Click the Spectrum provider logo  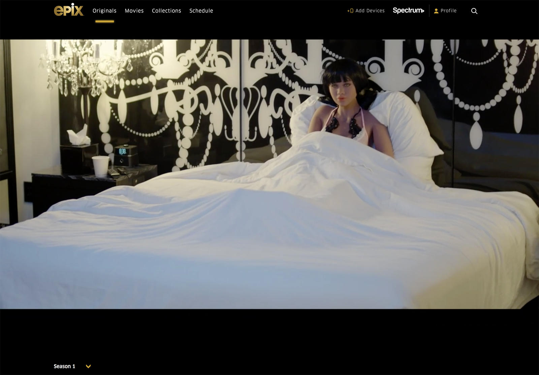(407, 10)
